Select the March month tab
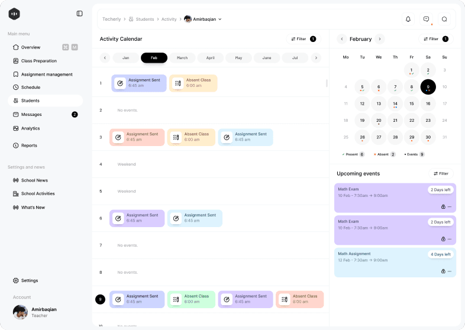Viewport: 465px width, 330px height. (x=182, y=58)
